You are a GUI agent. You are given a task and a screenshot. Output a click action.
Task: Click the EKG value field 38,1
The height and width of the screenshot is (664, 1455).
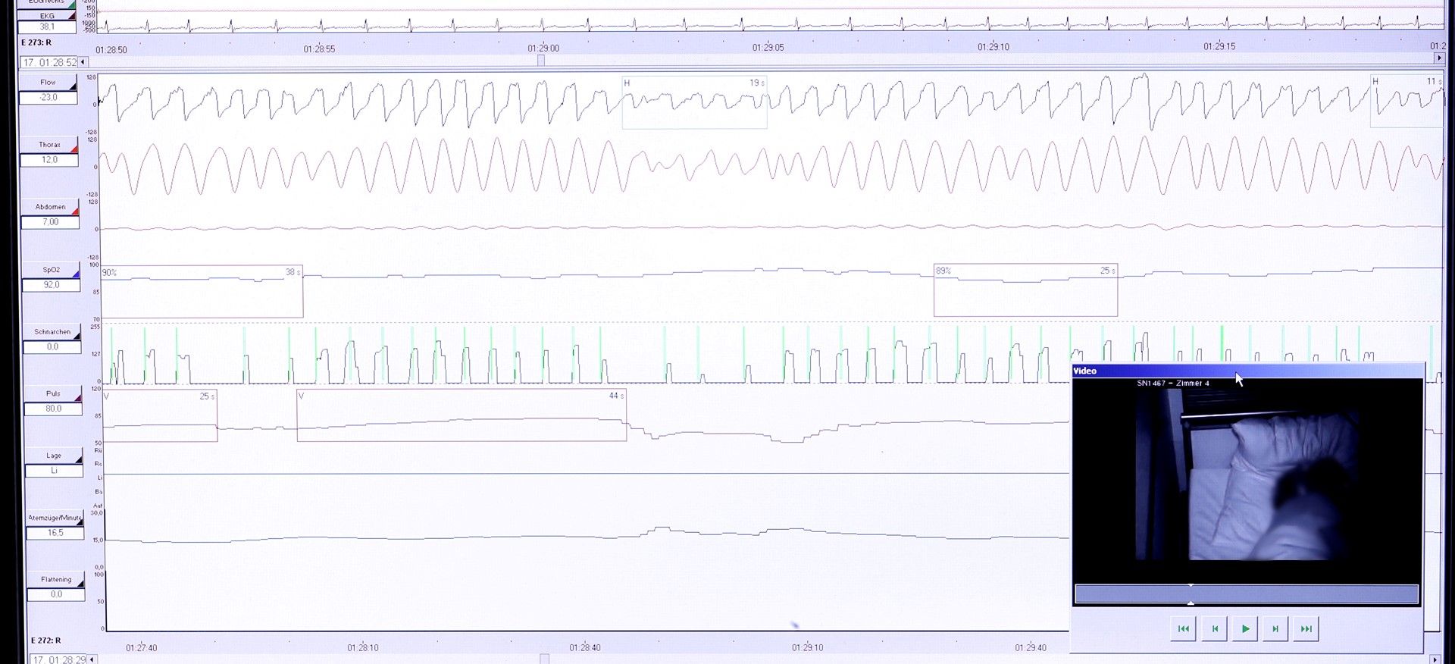(x=47, y=27)
